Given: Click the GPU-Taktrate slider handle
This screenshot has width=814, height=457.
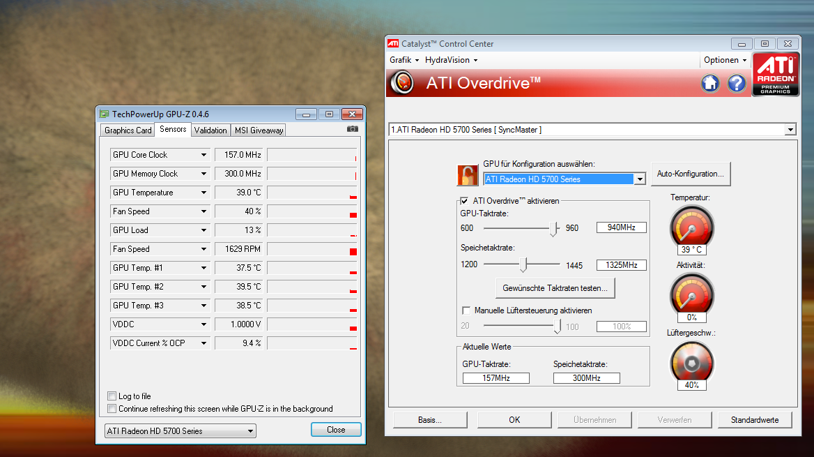Looking at the screenshot, I should pyautogui.click(x=555, y=229).
